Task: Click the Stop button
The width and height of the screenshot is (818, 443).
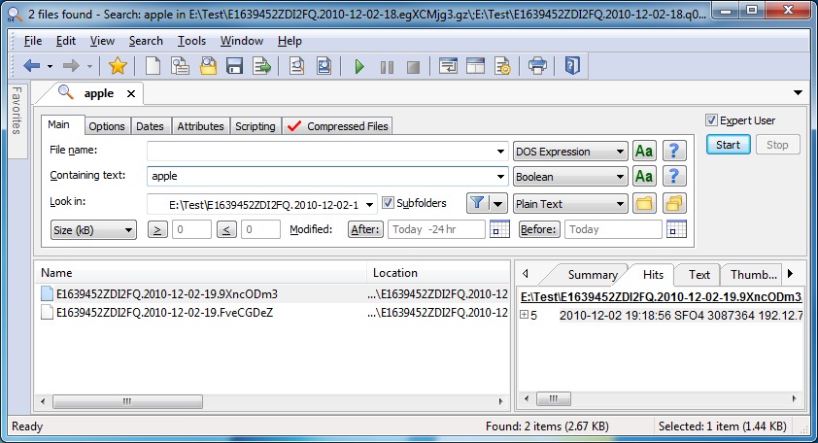Action: 777,145
